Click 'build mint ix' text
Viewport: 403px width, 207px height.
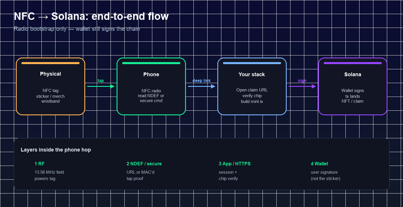(252, 101)
